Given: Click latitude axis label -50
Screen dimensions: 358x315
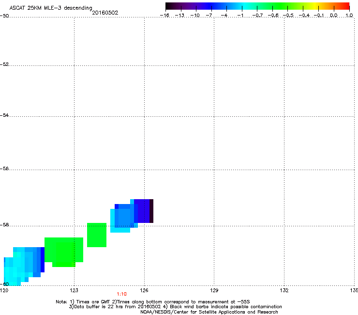Looking at the screenshot, I should pos(4,16).
